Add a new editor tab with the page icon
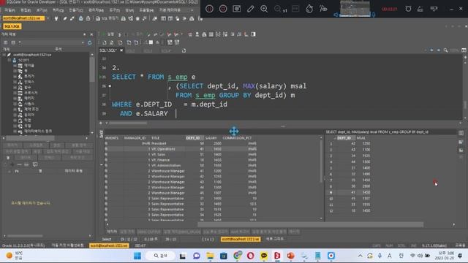Image resolution: width=468 pixels, height=263 pixels. click(184, 50)
